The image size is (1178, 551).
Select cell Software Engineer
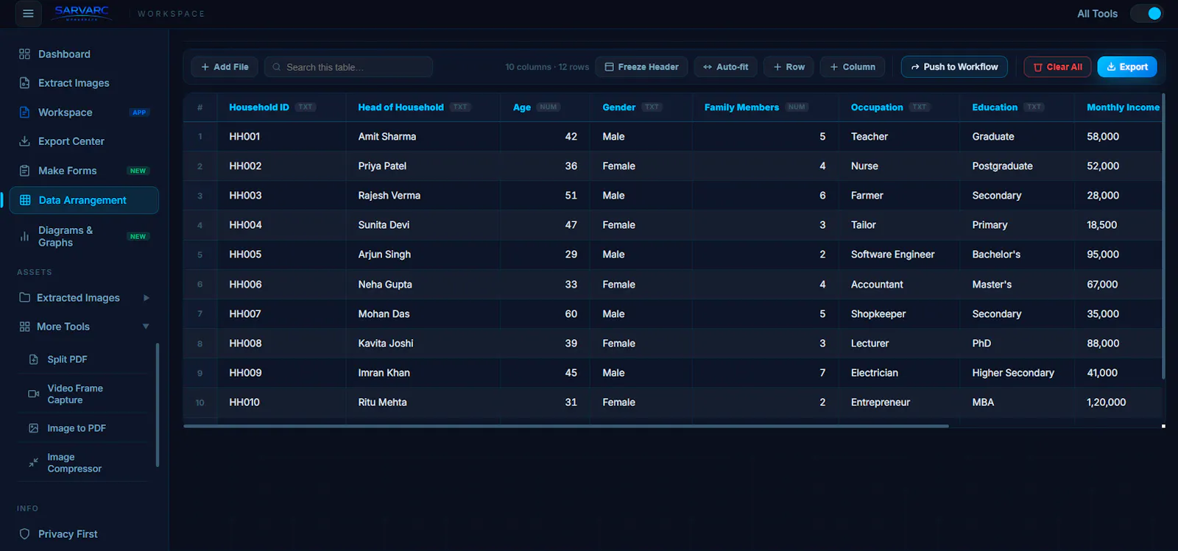point(899,255)
